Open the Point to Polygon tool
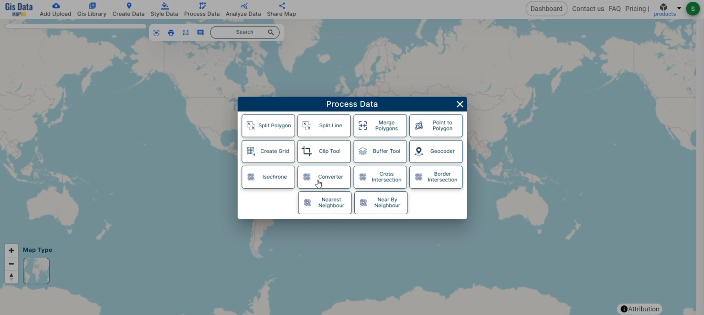Viewport: 704px width, 315px height. [x=436, y=125]
